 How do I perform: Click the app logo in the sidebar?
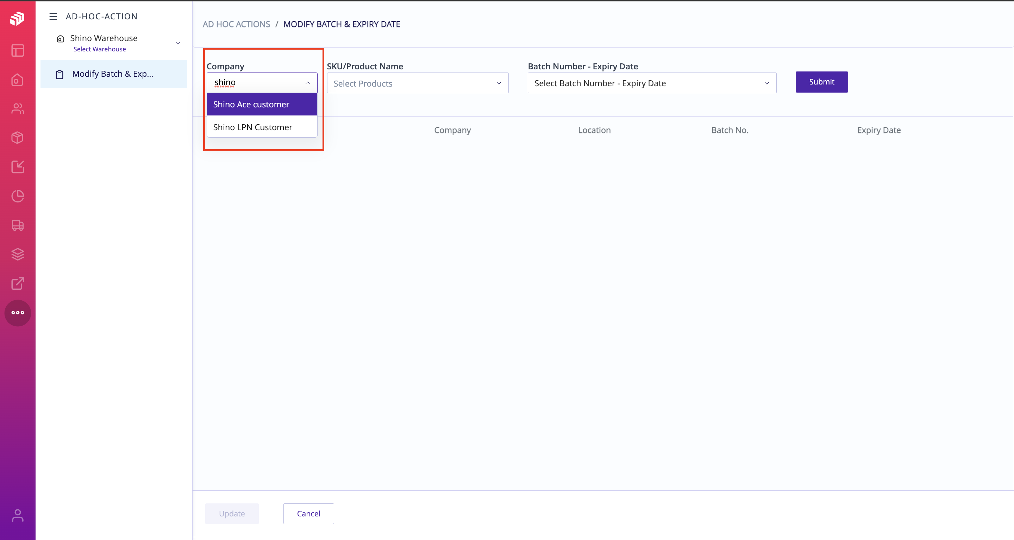click(17, 18)
